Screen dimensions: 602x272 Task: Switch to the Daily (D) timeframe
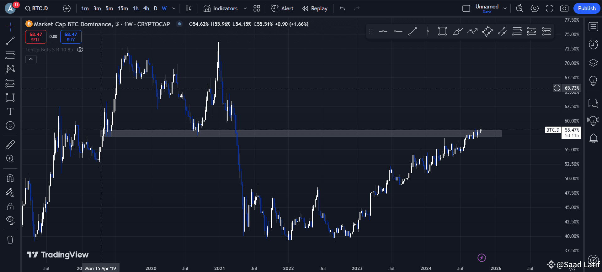(x=155, y=8)
